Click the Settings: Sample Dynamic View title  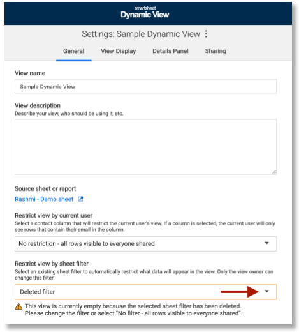pyautogui.click(x=141, y=34)
